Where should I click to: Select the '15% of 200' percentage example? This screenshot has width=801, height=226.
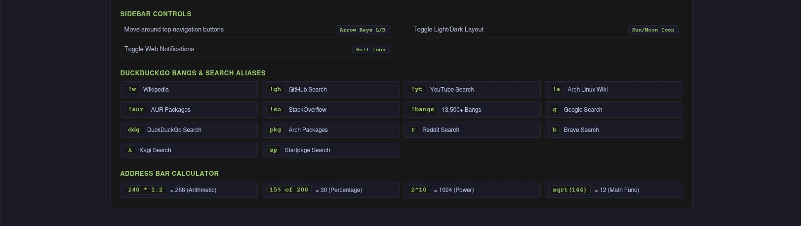tap(330, 190)
